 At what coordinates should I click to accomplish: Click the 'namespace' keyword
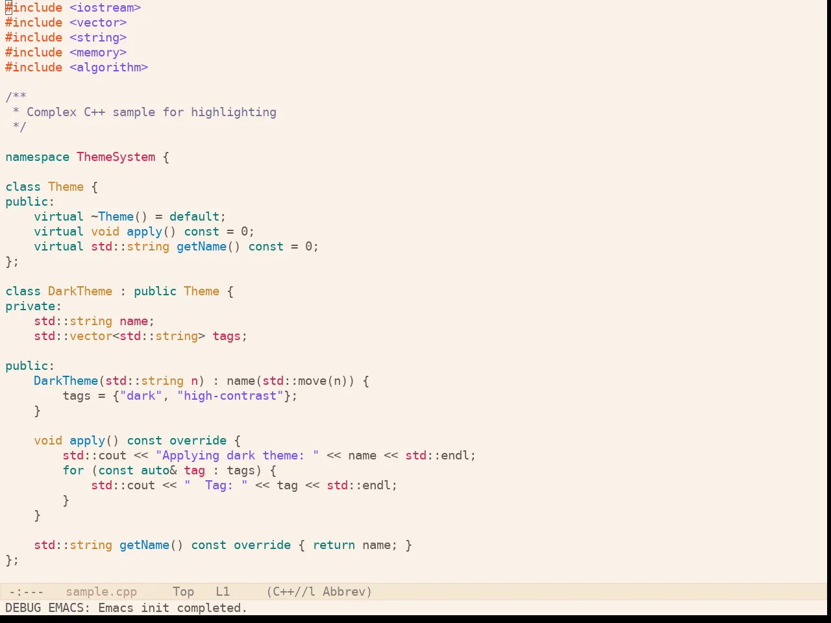coord(37,157)
